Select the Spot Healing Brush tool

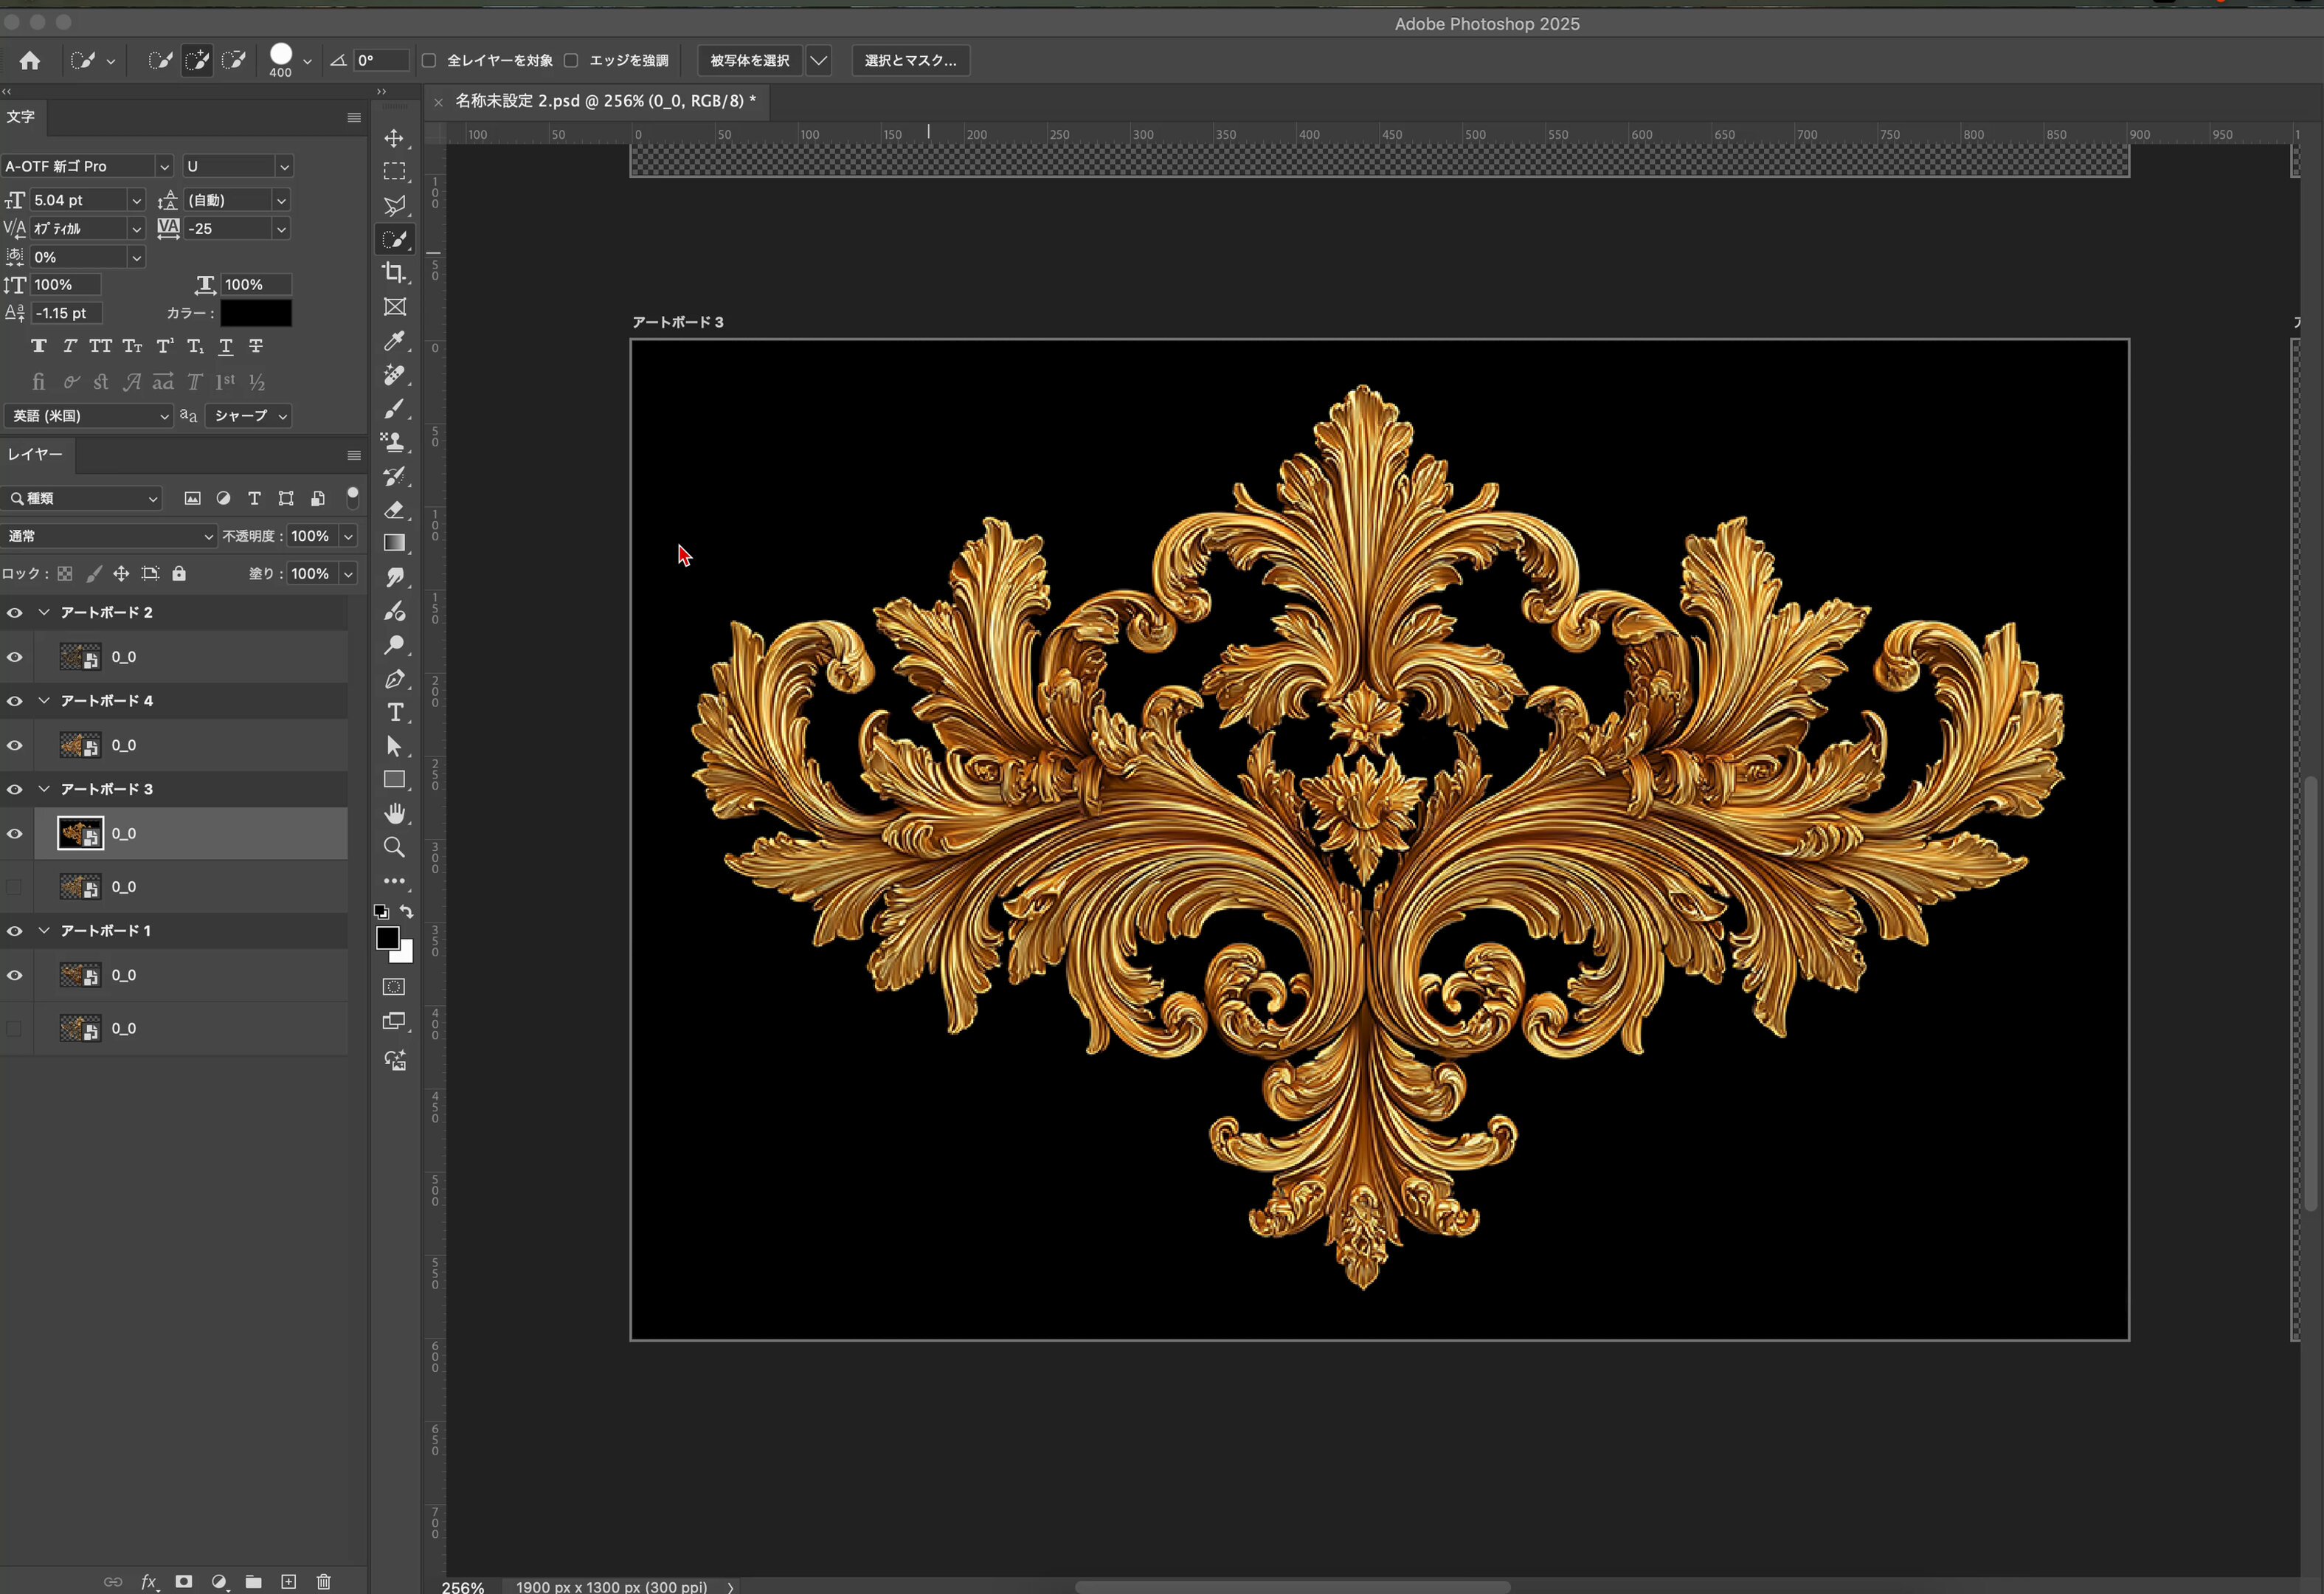[394, 375]
